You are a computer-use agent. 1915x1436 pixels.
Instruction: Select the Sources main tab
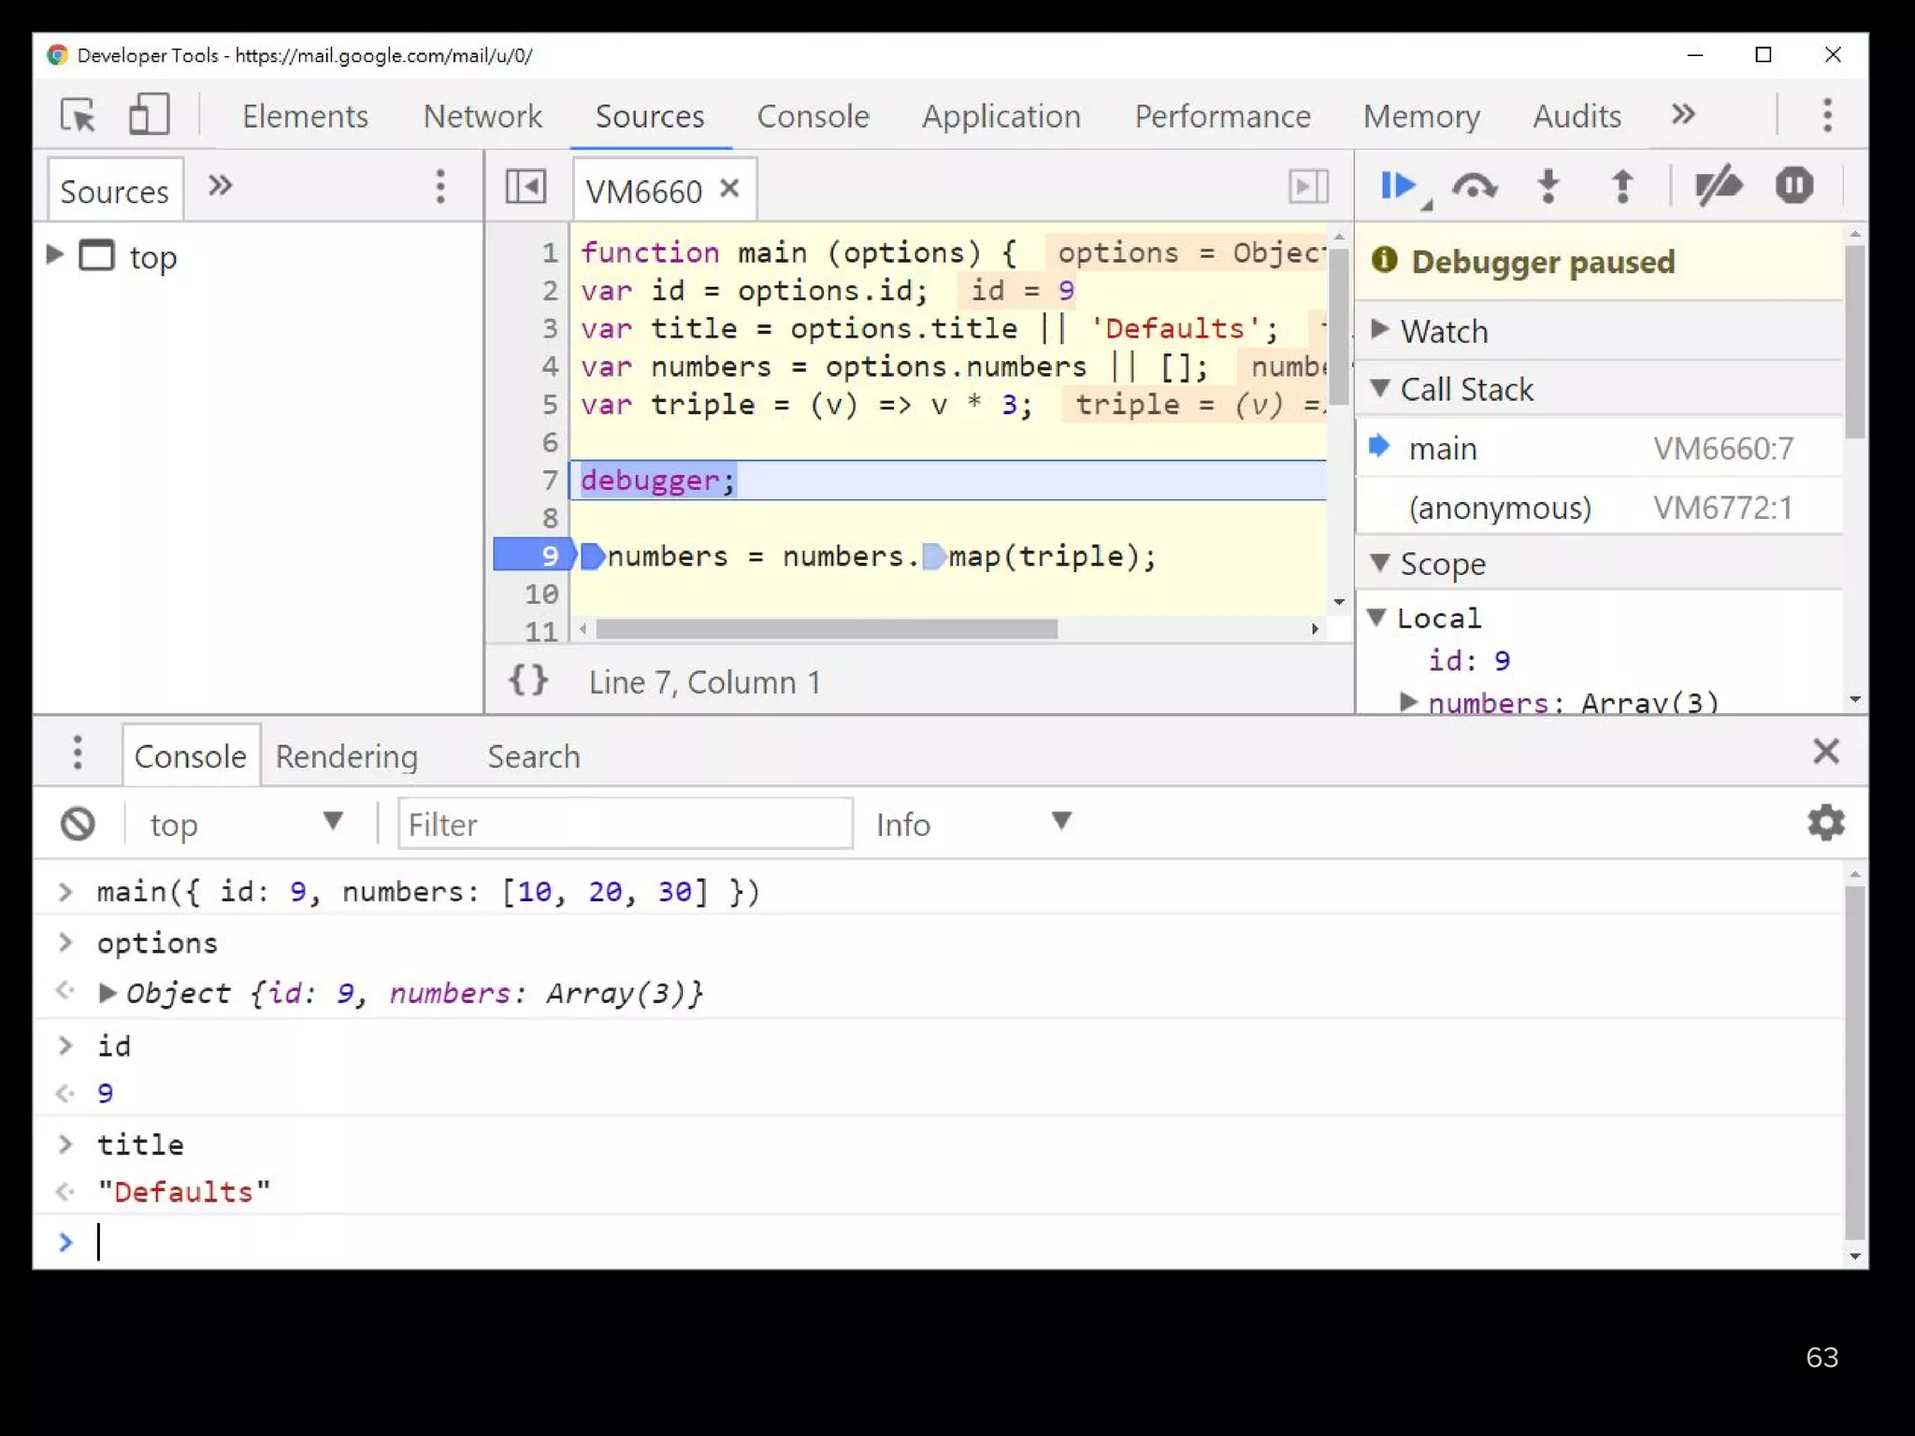click(650, 116)
